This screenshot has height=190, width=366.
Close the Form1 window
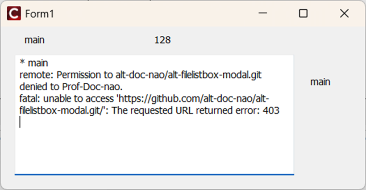[x=344, y=13]
